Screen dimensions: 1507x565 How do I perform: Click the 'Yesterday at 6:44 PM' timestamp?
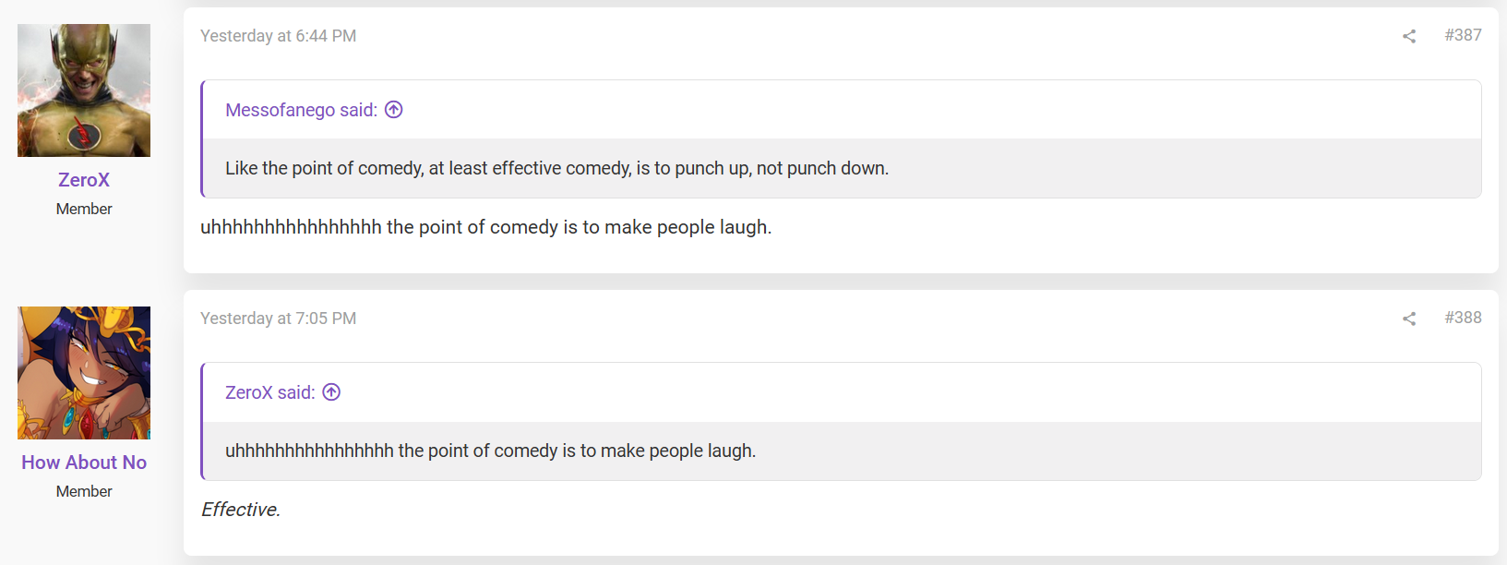[x=278, y=36]
